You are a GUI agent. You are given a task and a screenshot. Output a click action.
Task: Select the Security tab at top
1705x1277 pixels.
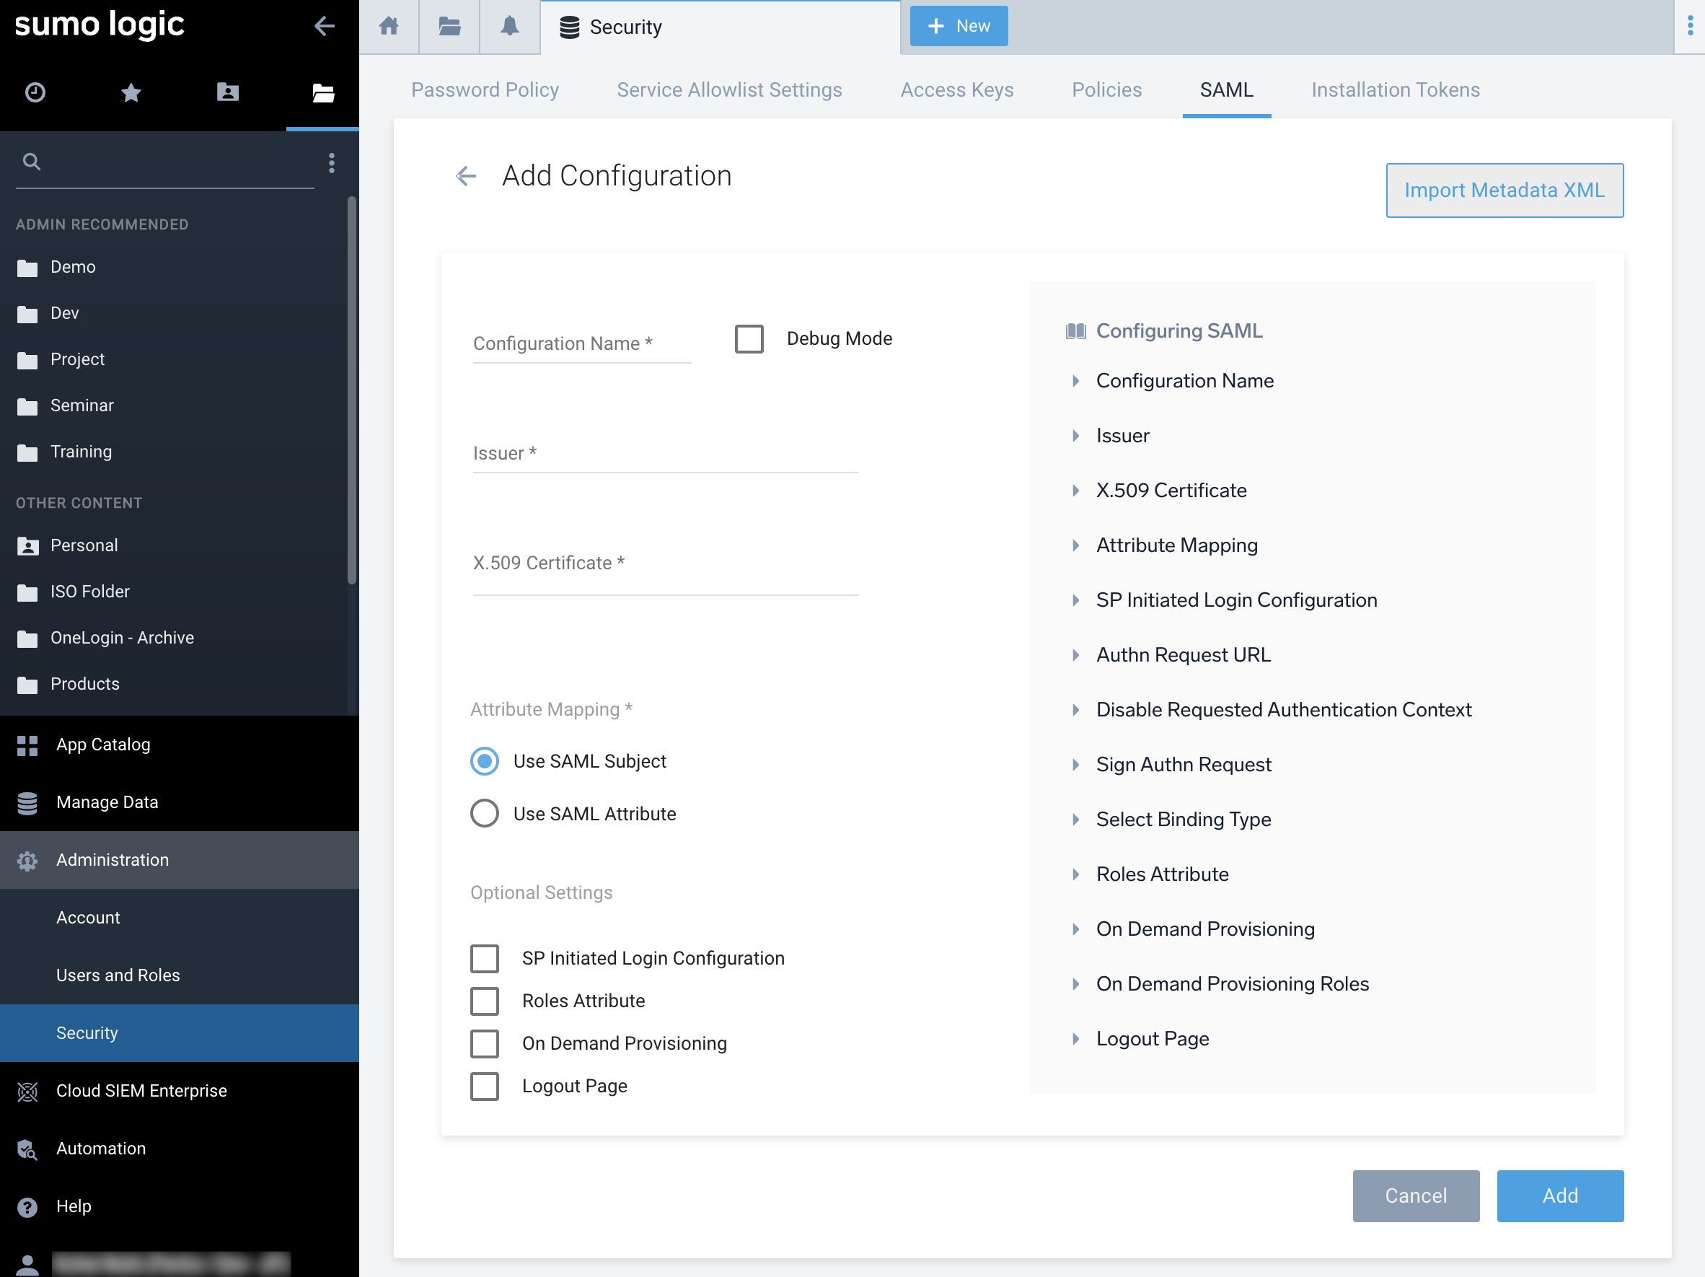pos(720,27)
